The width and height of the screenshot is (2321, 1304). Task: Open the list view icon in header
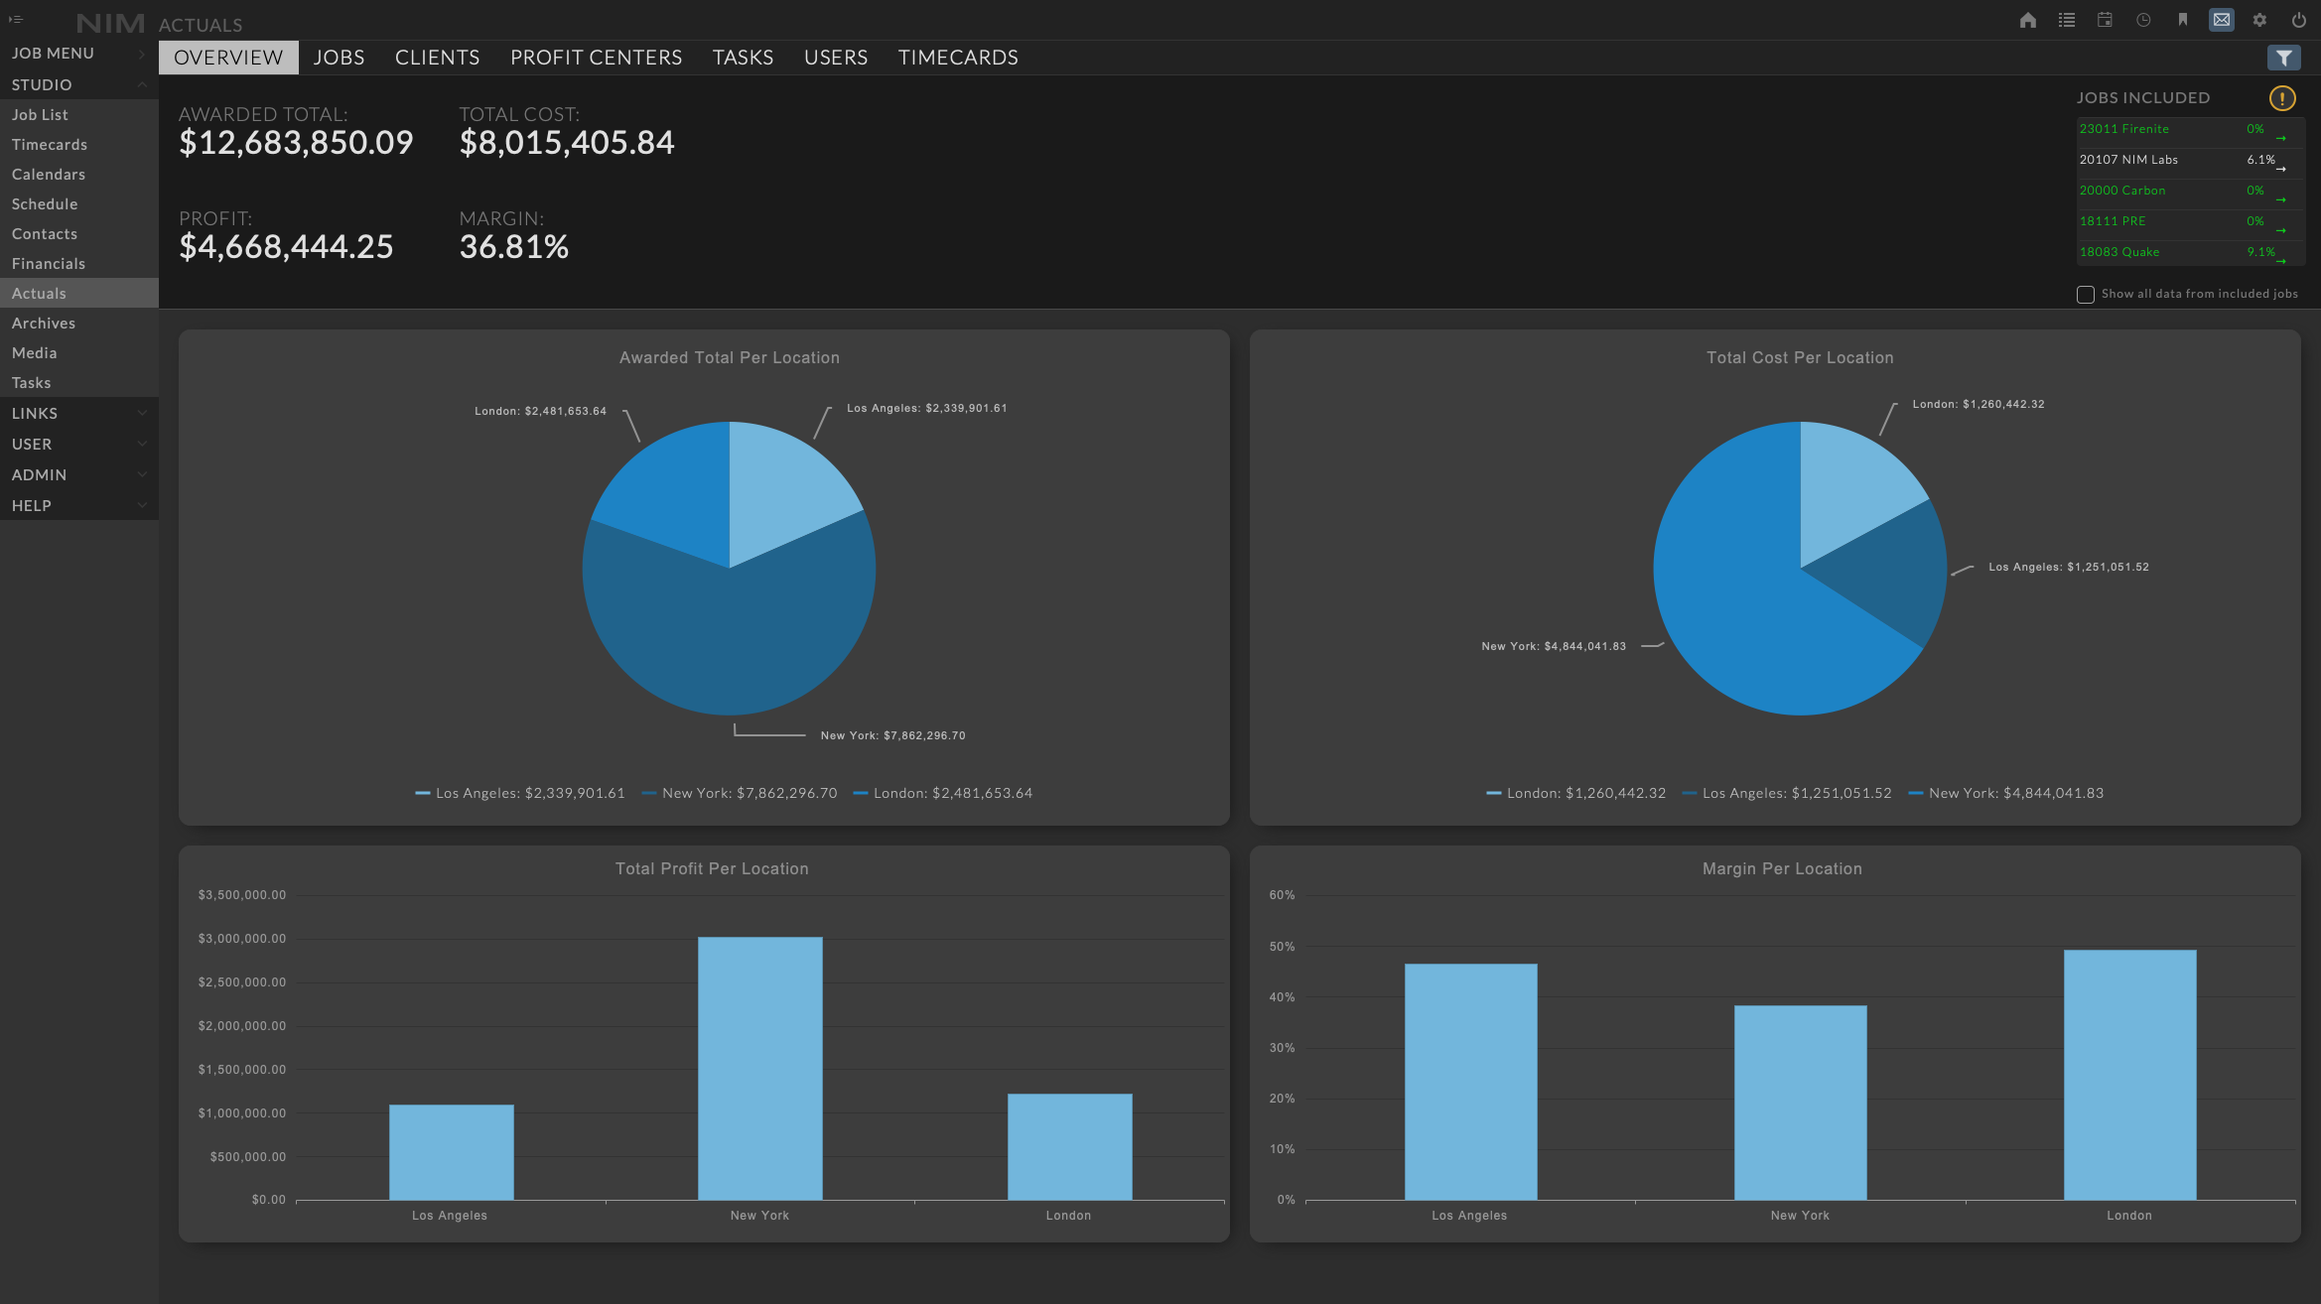(2066, 20)
